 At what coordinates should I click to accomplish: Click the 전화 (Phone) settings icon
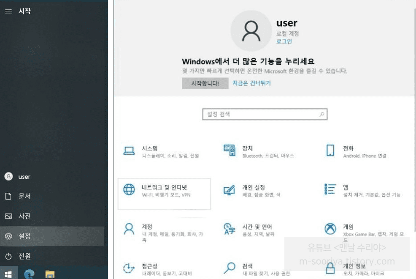click(330, 150)
